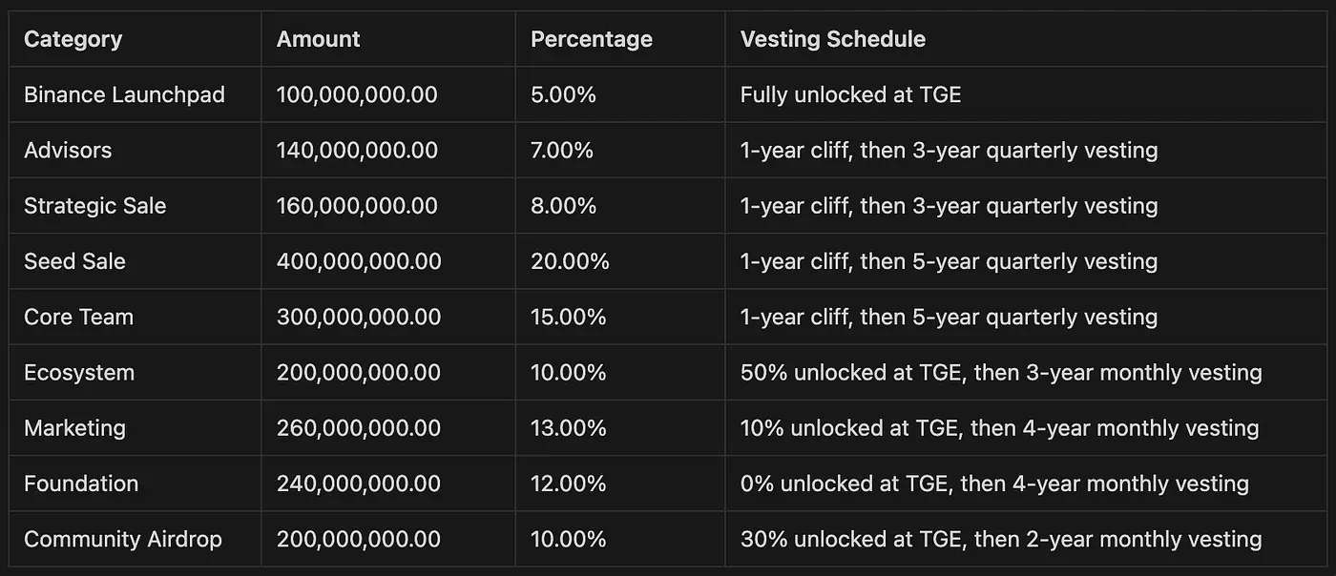The height and width of the screenshot is (576, 1336).
Task: Click the Core Team row label
Action: pyautogui.click(x=78, y=317)
